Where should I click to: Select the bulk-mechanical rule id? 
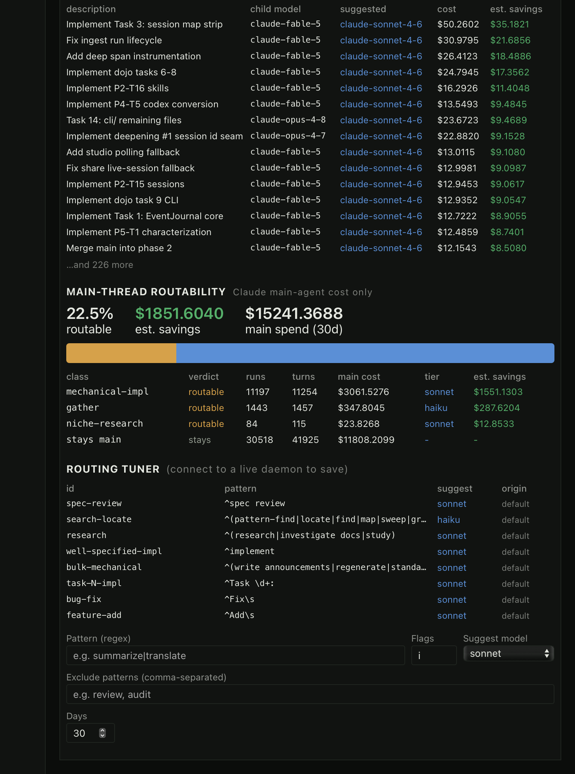[x=104, y=567]
